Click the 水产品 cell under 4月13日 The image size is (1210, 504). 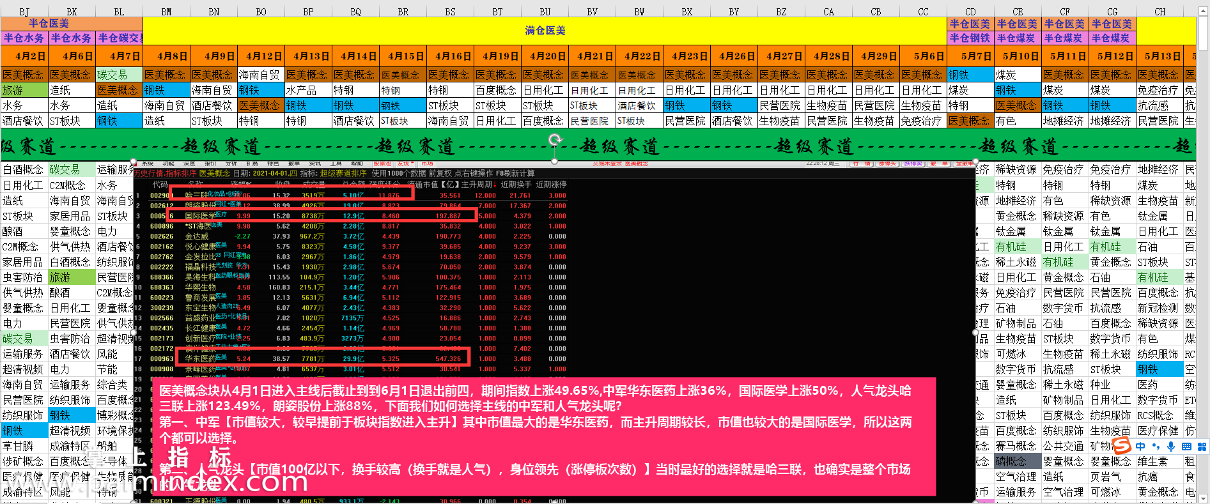[x=308, y=90]
